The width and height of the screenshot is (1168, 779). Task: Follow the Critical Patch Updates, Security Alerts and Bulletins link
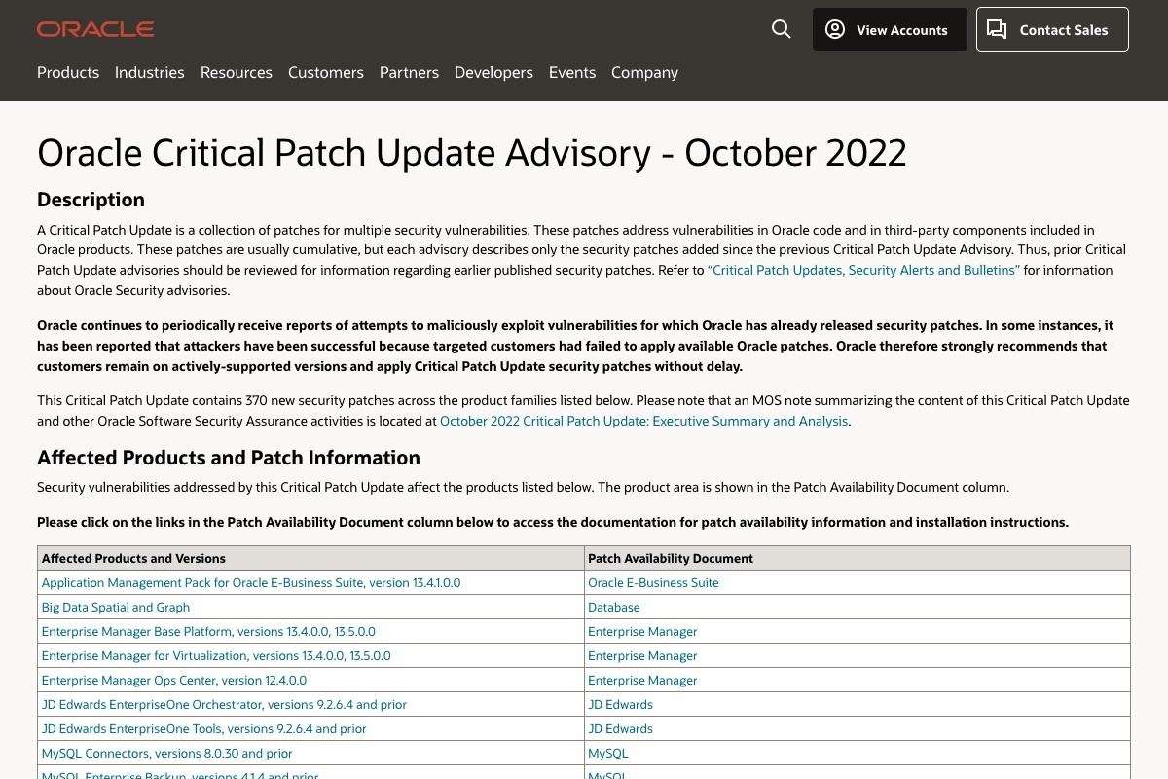(863, 270)
